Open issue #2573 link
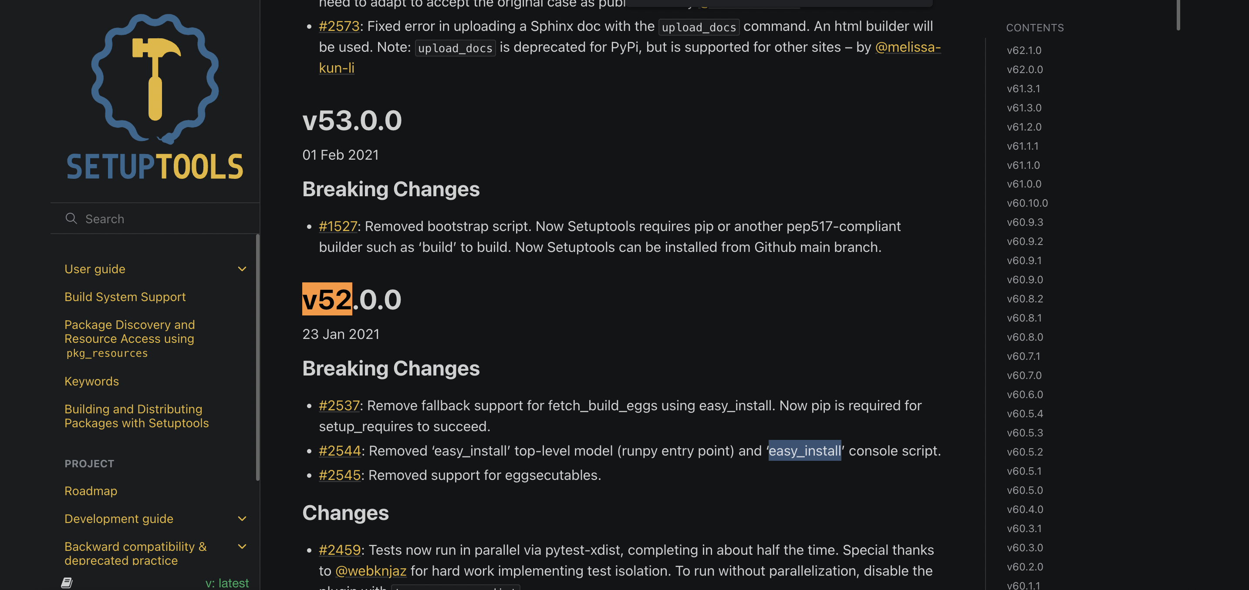This screenshot has width=1249, height=590. tap(339, 26)
